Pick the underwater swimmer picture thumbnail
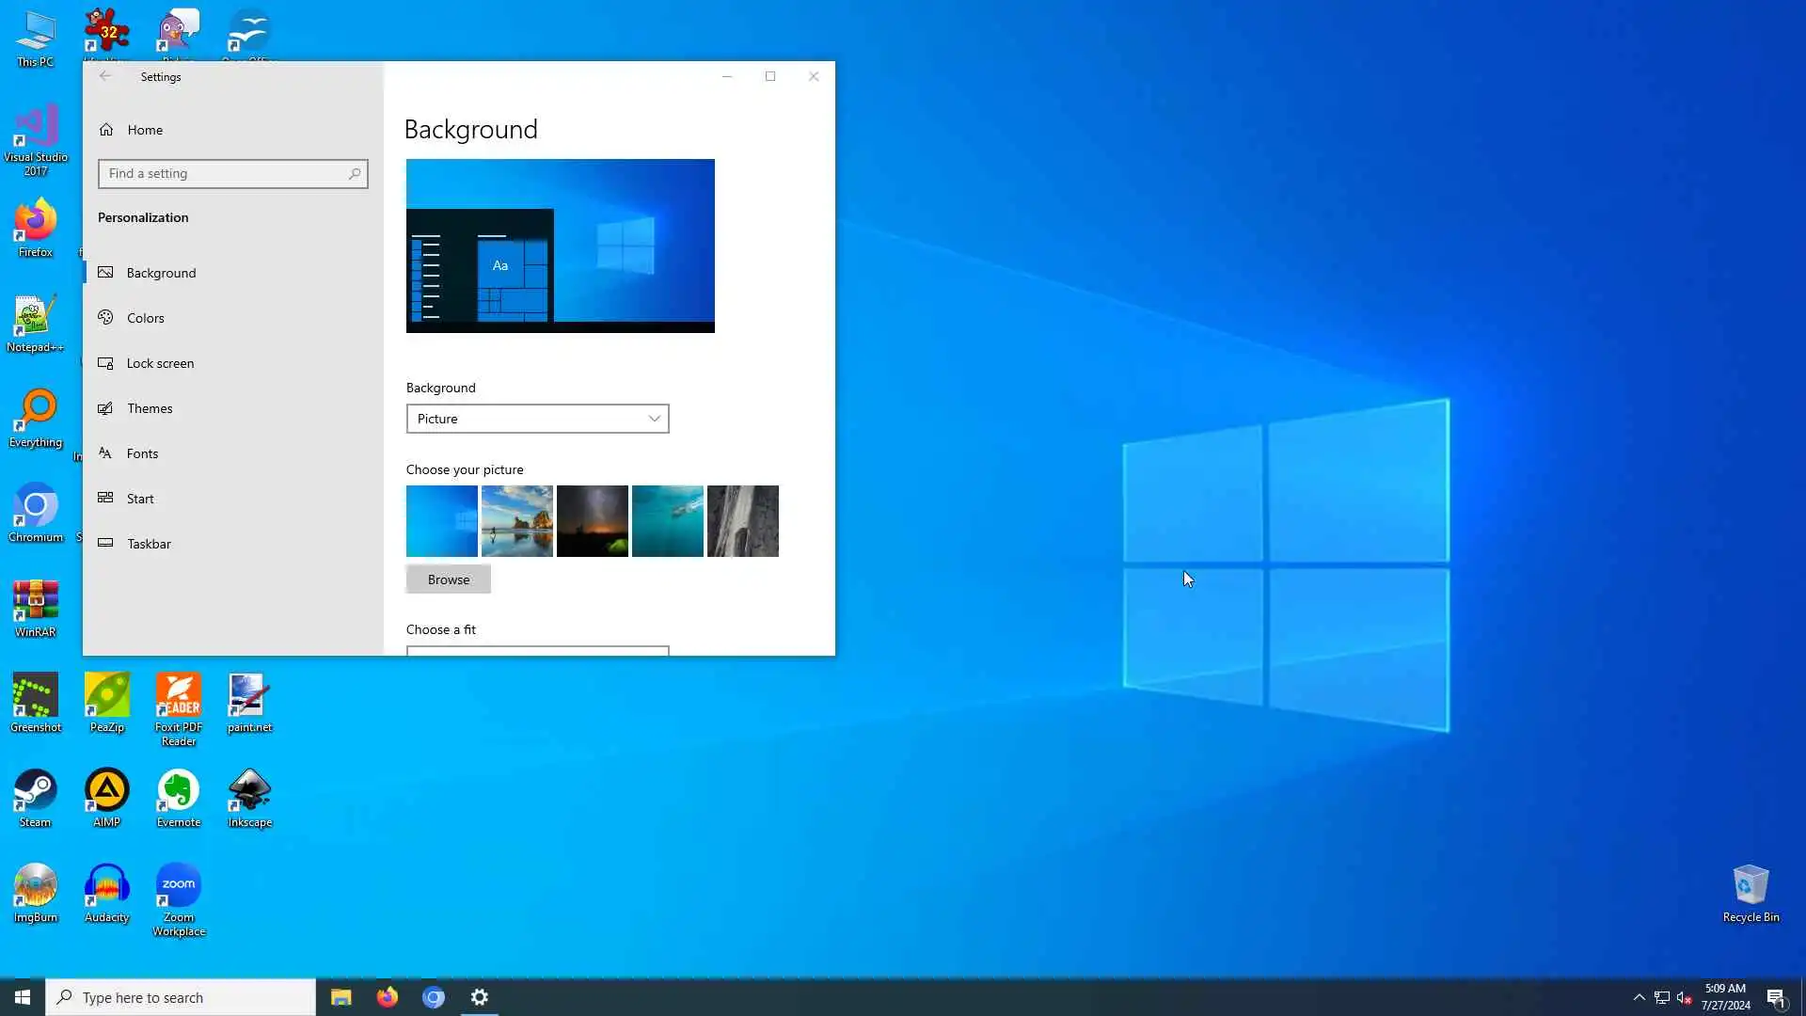1806x1016 pixels. click(x=667, y=521)
